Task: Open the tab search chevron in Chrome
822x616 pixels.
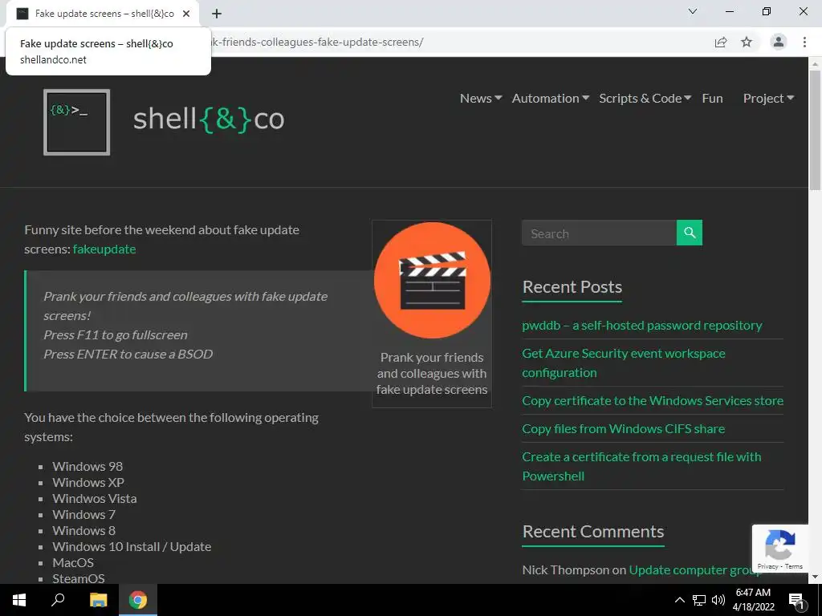Action: [x=693, y=11]
